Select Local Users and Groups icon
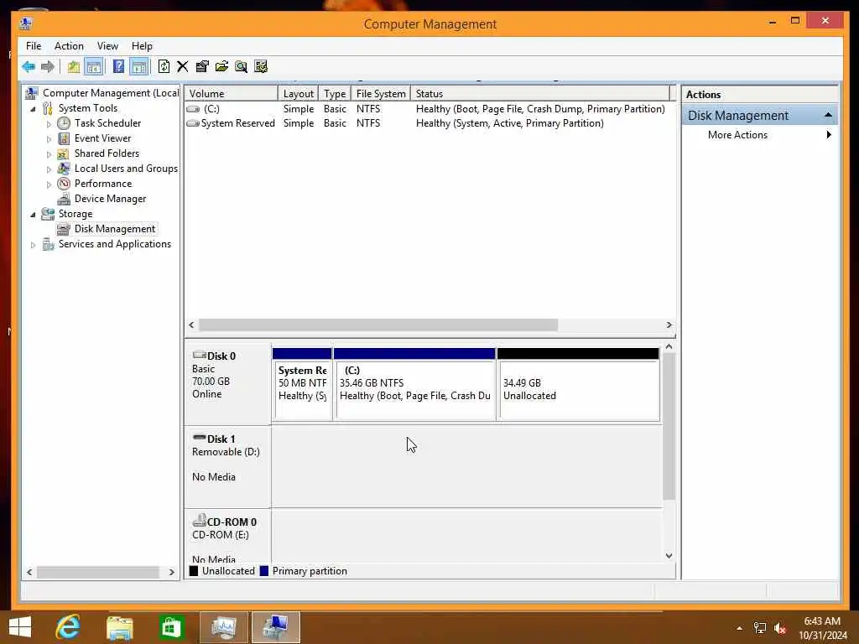The width and height of the screenshot is (859, 644). pyautogui.click(x=64, y=169)
